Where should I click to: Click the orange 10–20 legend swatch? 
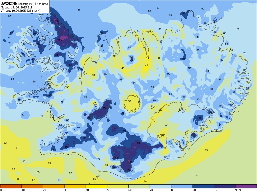click(x=32, y=186)
